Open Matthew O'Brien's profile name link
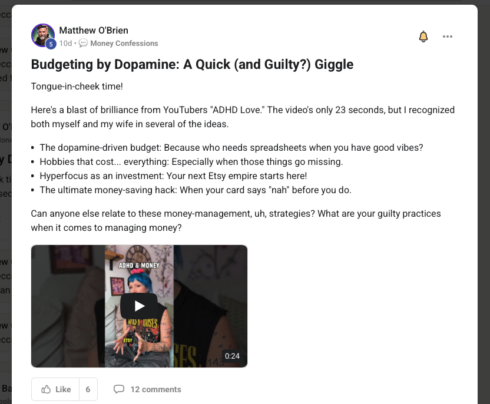490x404 pixels. point(94,30)
